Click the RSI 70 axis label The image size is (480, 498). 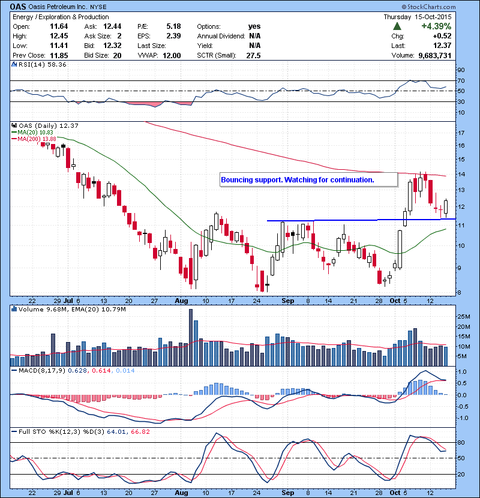point(461,80)
